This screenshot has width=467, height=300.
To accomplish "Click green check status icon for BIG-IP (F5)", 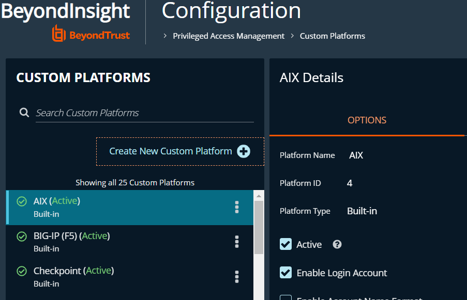I will pos(22,236).
